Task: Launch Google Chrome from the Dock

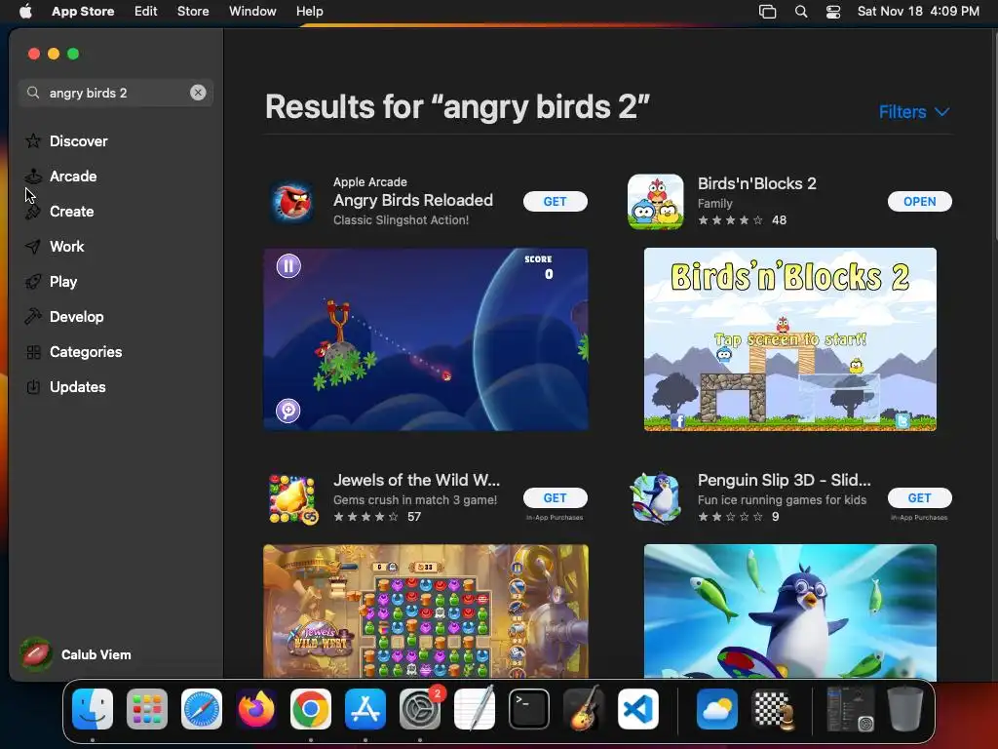Action: pyautogui.click(x=311, y=709)
